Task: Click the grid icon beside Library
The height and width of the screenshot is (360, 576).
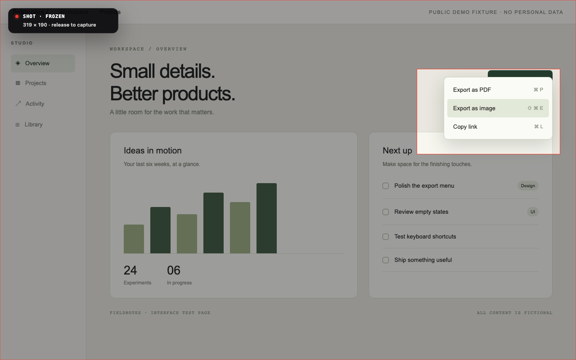Action: pos(18,125)
